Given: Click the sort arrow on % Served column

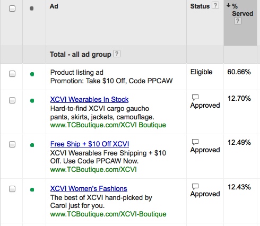Looking at the screenshot, I should [x=228, y=5].
